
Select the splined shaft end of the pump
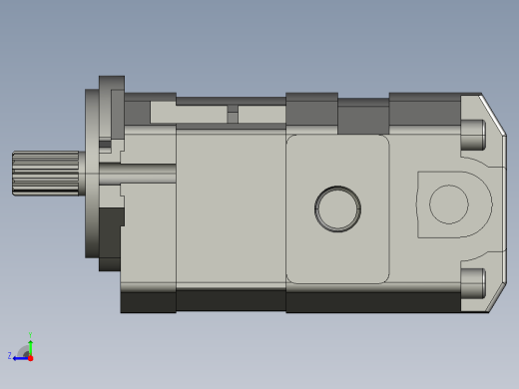(46, 174)
